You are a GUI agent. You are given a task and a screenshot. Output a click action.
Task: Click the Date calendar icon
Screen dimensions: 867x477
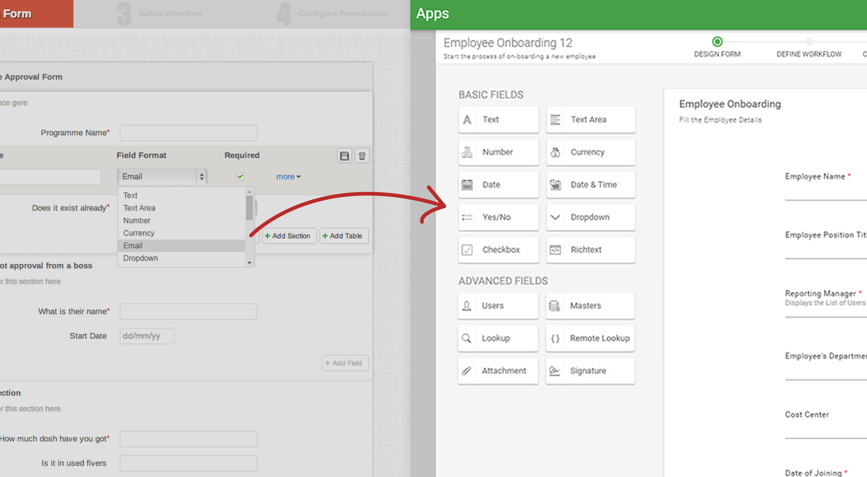coord(467,185)
